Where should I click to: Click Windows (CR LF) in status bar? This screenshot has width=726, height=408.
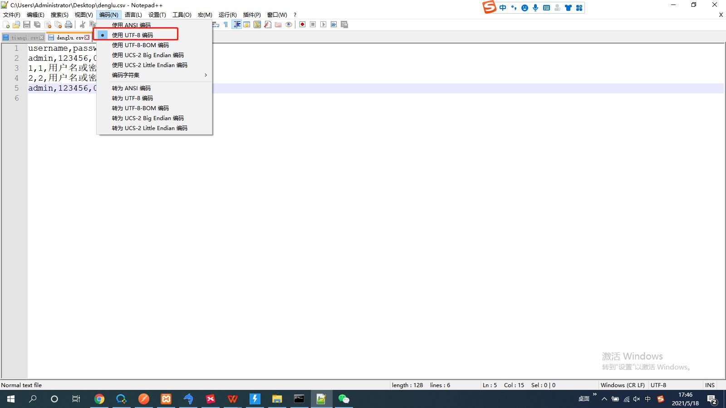tap(623, 385)
